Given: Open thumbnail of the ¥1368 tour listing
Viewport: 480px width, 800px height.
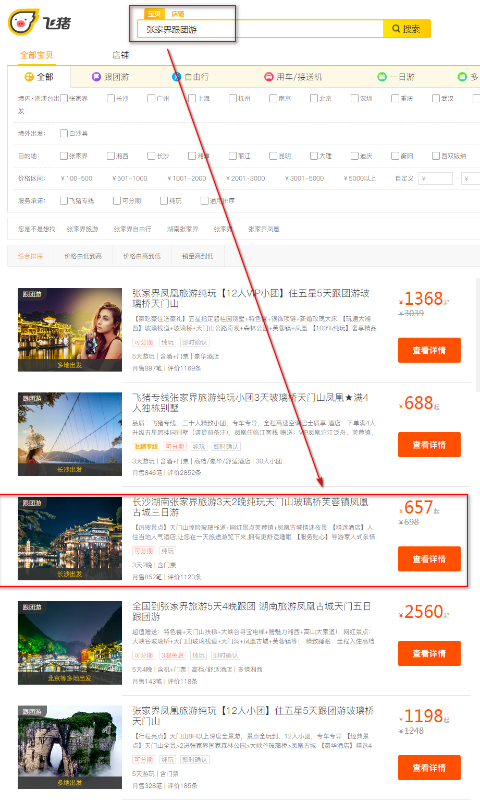Looking at the screenshot, I should [70, 330].
